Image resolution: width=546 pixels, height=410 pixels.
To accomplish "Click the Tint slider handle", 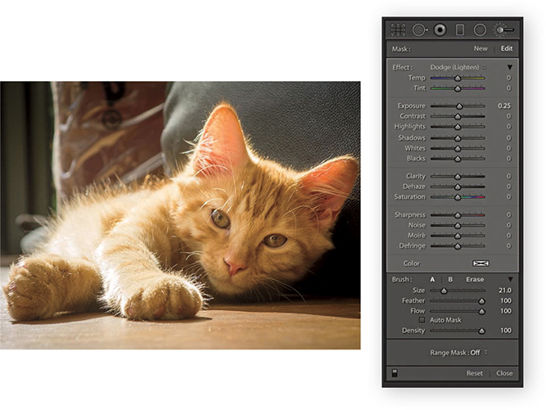I will (458, 88).
